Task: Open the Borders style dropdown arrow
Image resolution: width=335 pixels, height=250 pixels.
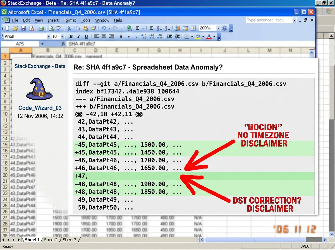Action: [x=192, y=37]
